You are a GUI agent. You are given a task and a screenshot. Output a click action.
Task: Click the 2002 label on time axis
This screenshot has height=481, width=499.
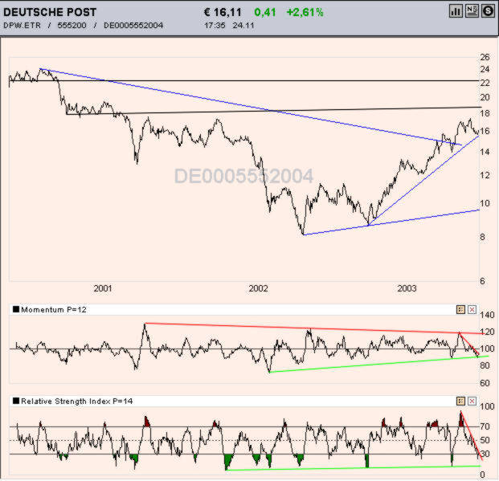pos(258,288)
